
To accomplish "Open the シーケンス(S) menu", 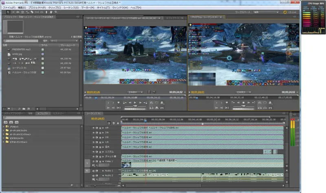I will pos(71,7).
